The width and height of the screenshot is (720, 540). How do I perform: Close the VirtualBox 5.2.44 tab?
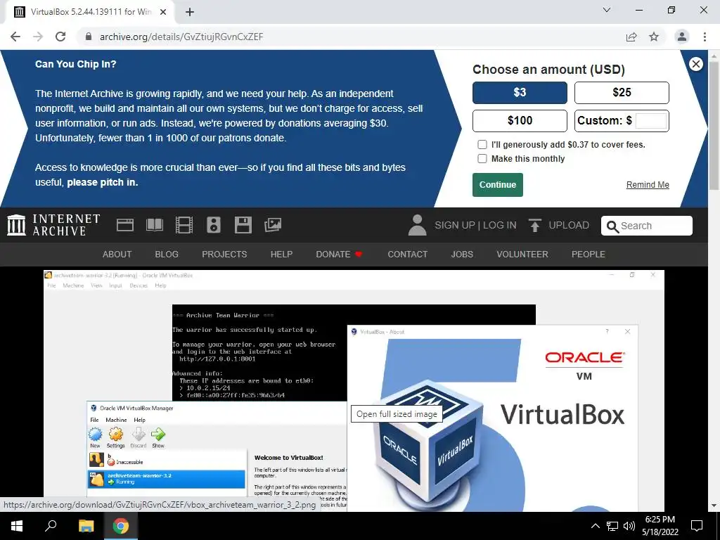click(x=163, y=12)
